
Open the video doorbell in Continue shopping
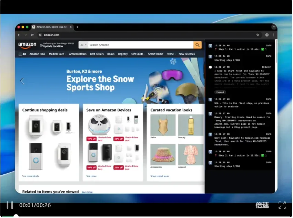pos(36,156)
